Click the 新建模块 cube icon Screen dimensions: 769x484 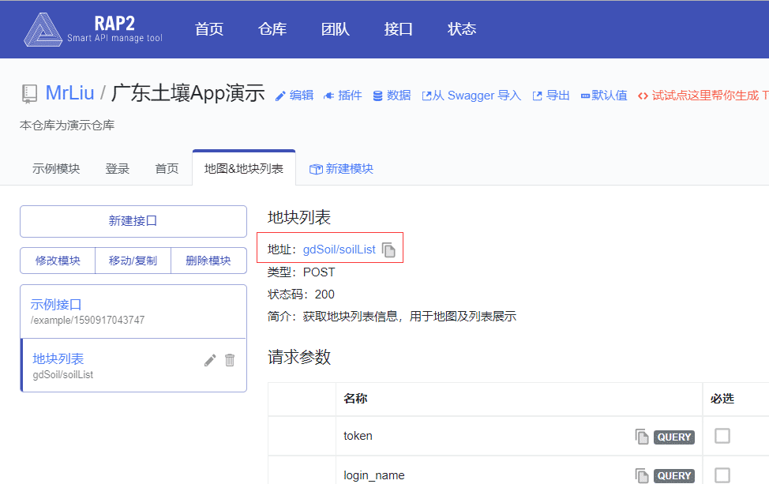click(316, 169)
